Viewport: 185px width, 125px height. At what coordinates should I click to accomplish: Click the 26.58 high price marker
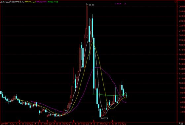click(91, 5)
